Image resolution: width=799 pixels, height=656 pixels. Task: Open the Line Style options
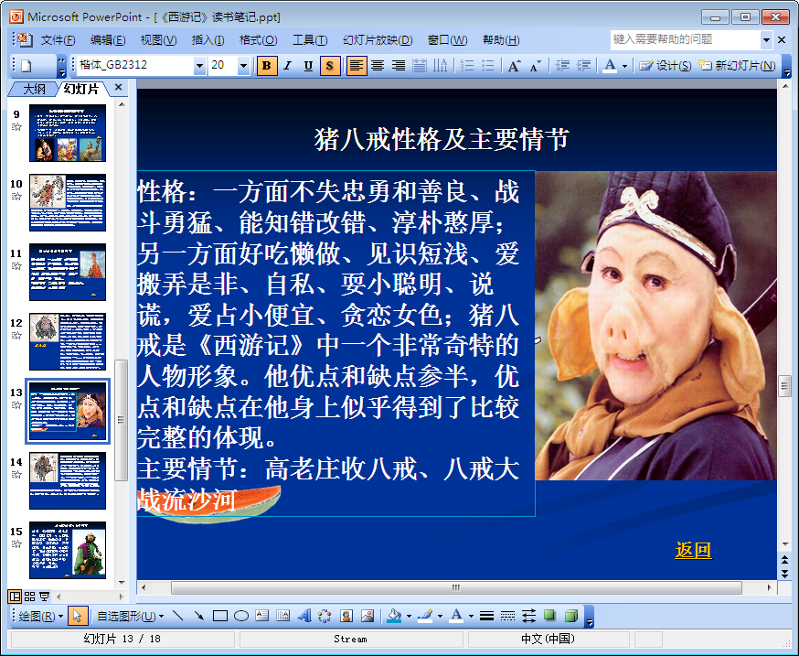(x=486, y=616)
